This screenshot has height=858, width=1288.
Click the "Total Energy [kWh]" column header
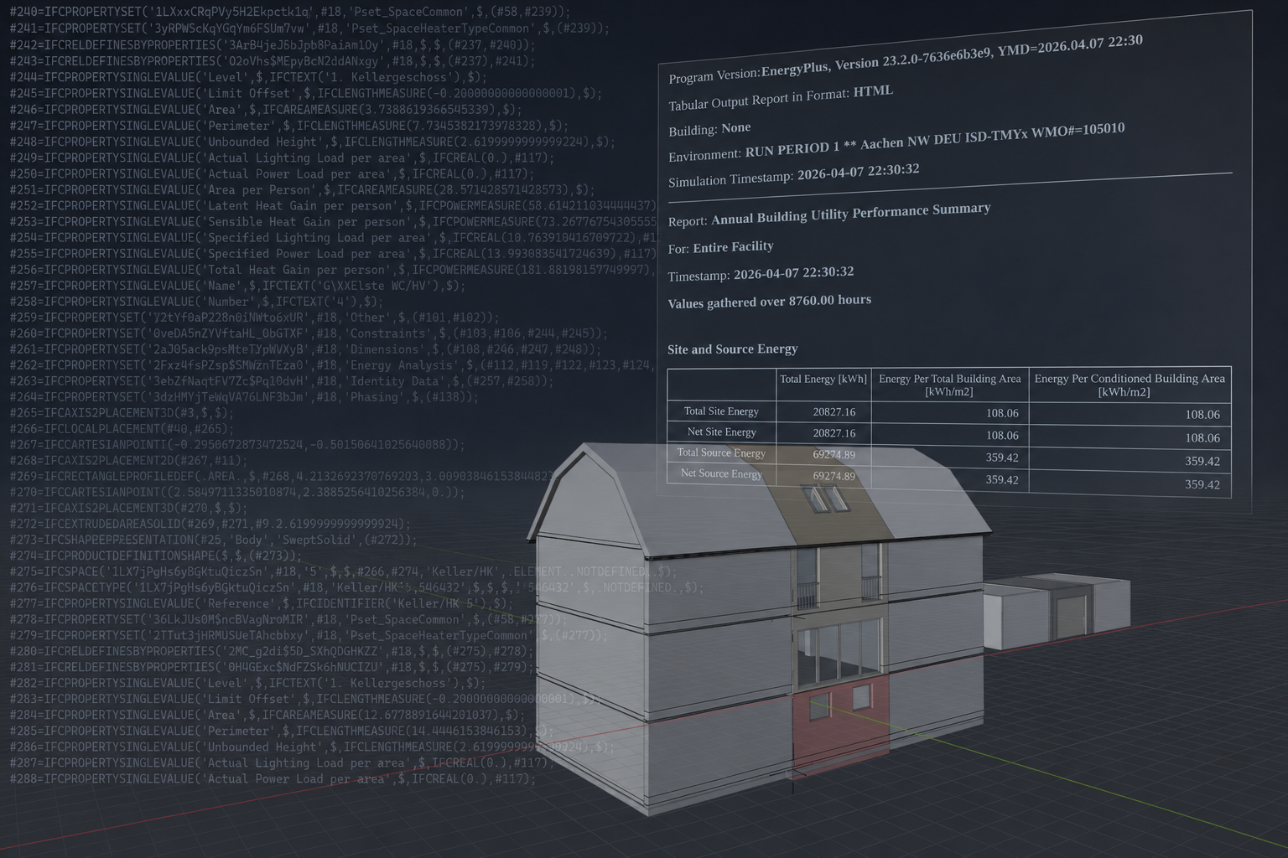click(x=823, y=379)
